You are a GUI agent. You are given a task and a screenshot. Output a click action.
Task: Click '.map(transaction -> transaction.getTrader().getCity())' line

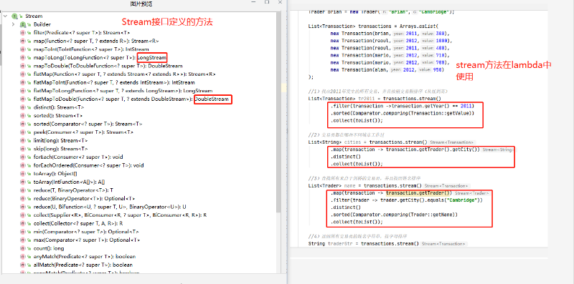(x=405, y=150)
